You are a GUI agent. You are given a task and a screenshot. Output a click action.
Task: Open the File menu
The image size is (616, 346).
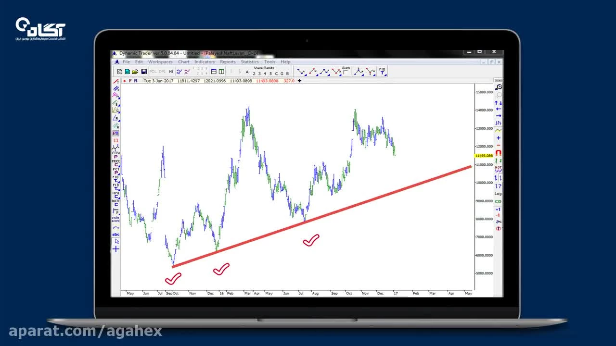point(126,62)
